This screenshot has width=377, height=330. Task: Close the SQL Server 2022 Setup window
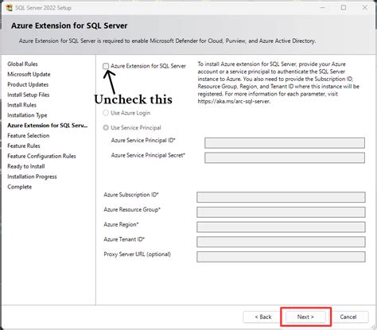coord(365,8)
